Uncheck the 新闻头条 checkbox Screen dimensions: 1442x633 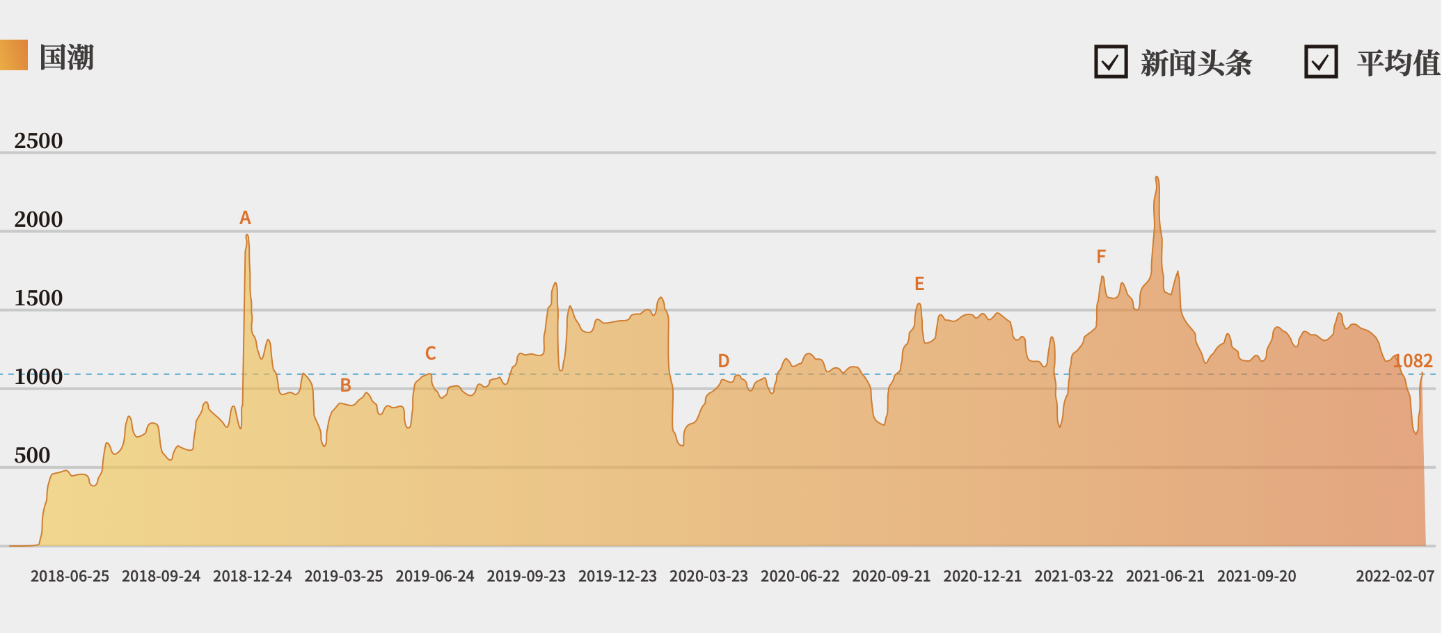(x=1111, y=62)
